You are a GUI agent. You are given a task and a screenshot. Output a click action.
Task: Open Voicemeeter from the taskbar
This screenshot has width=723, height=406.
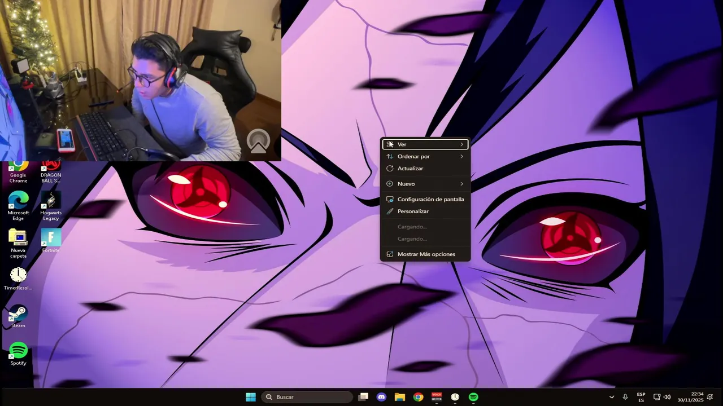click(437, 397)
